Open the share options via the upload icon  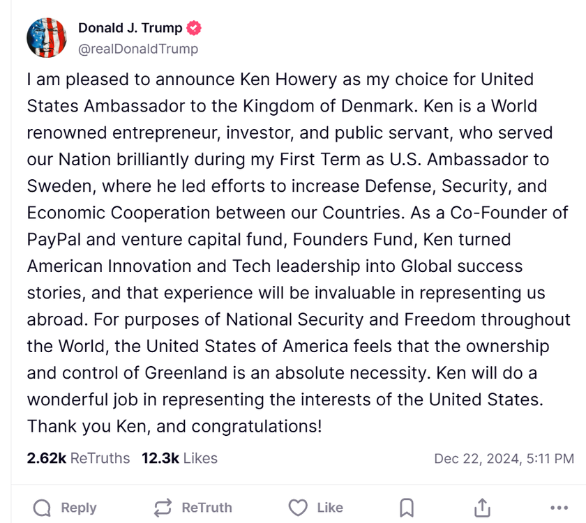pyautogui.click(x=482, y=508)
